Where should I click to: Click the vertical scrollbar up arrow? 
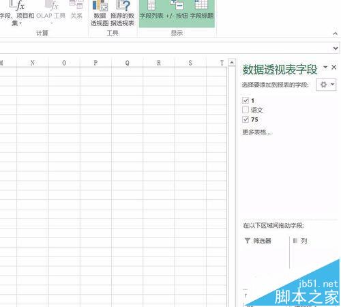pyautogui.click(x=232, y=62)
